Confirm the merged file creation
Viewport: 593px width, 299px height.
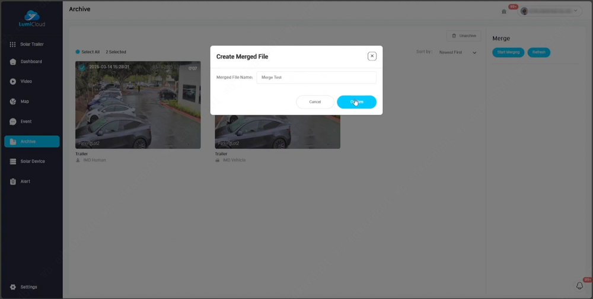tap(356, 102)
